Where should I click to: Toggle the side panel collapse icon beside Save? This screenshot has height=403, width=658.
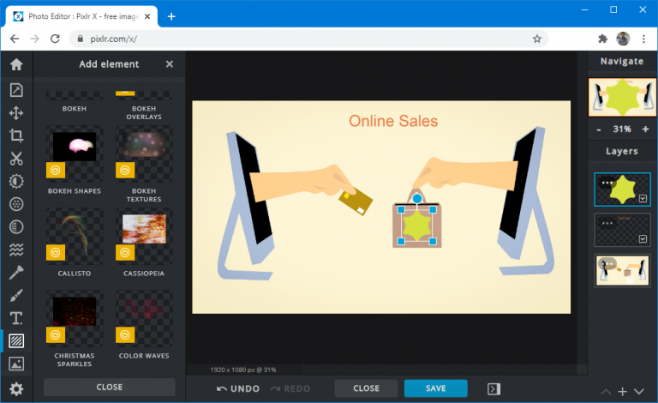coord(493,388)
